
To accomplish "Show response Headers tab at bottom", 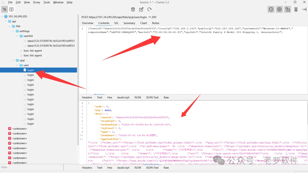I will click(87, 168).
